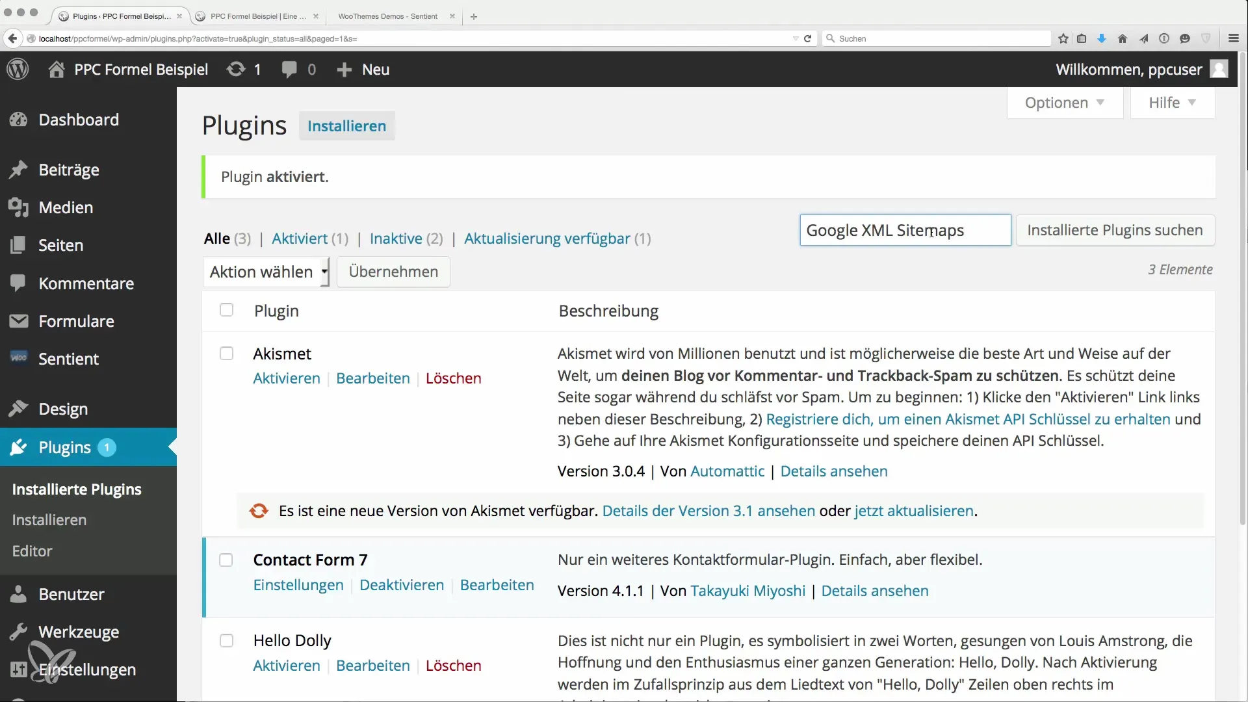Click the Übernehmen button
This screenshot has width=1248, height=702.
tap(393, 272)
